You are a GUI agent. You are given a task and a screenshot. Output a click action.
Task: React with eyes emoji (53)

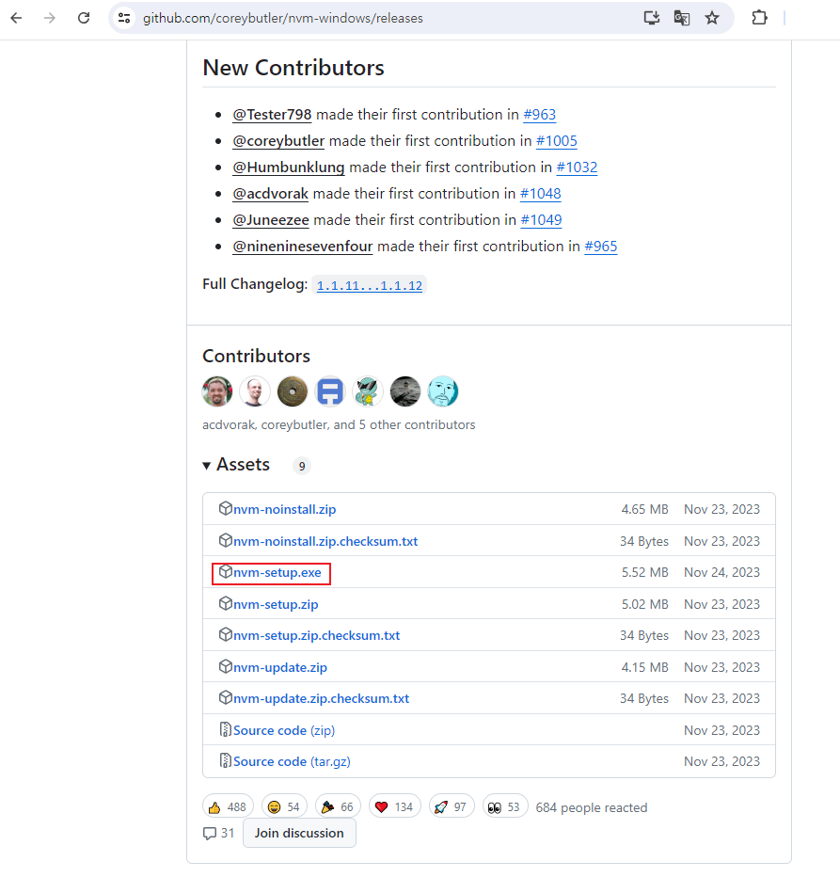click(505, 807)
